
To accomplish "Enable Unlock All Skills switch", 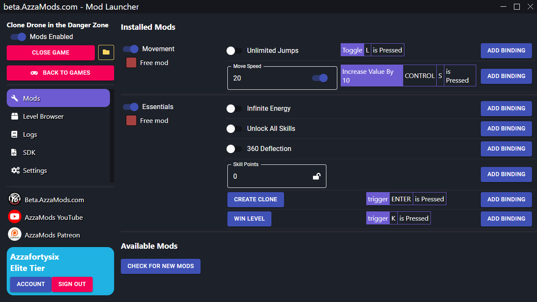I will point(234,129).
